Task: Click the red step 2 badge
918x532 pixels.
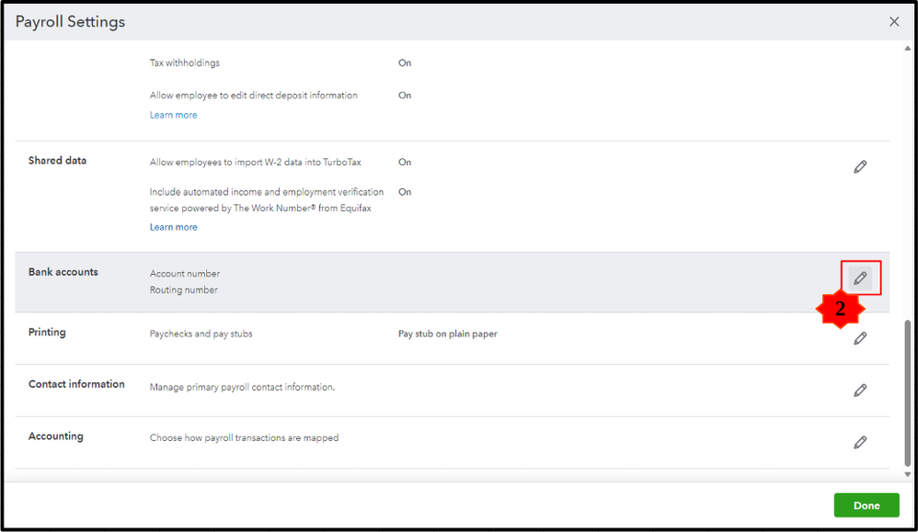Action: point(840,310)
